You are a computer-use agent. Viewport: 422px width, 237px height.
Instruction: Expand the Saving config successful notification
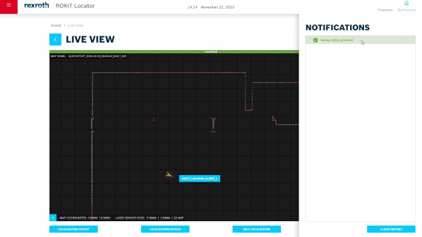pyautogui.click(x=410, y=40)
